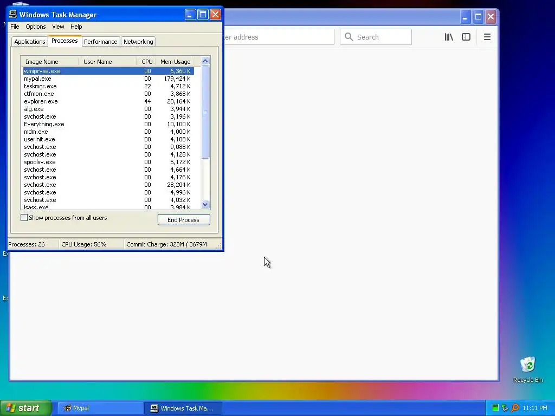Click the network tray icon beside the clock
Screen dimensions: 555x416
[505, 408]
